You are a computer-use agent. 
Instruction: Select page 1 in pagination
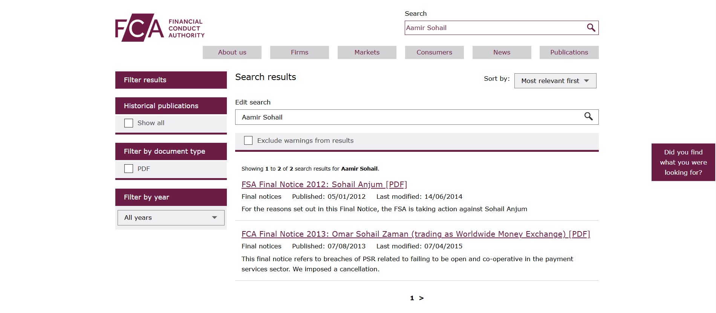[412, 298]
